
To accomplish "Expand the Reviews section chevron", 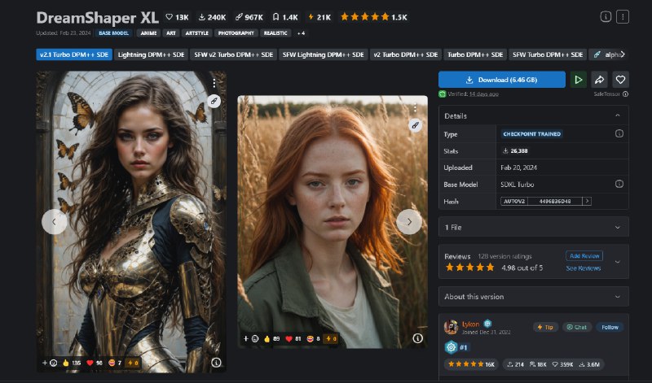I will [x=618, y=262].
